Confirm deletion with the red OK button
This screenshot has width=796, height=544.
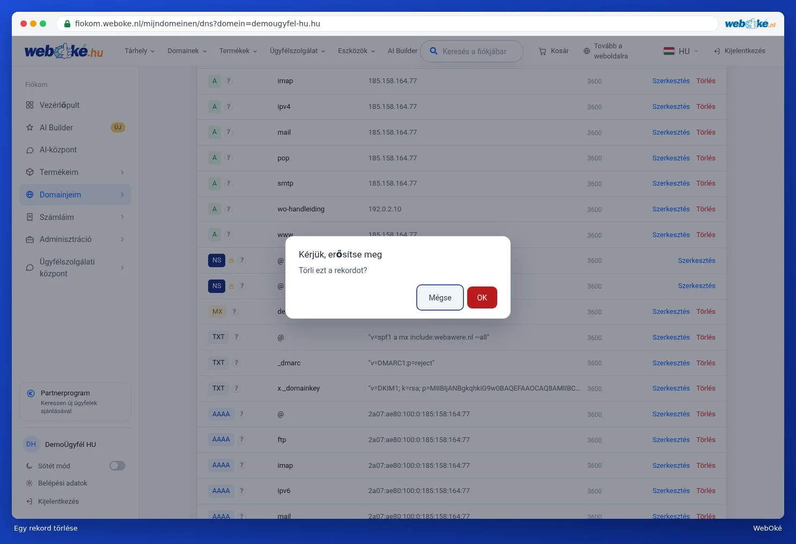pos(482,298)
